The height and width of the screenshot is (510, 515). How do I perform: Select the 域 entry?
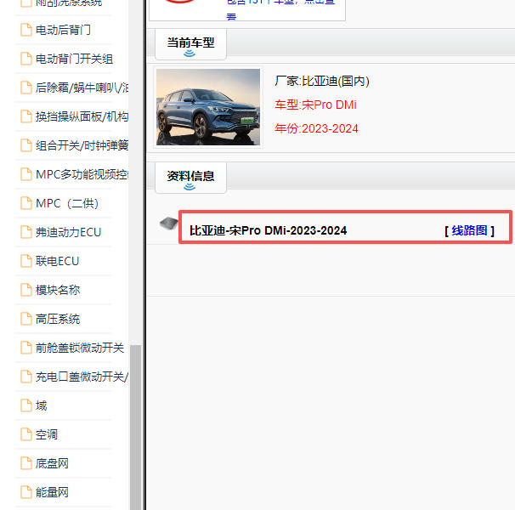pyautogui.click(x=42, y=405)
